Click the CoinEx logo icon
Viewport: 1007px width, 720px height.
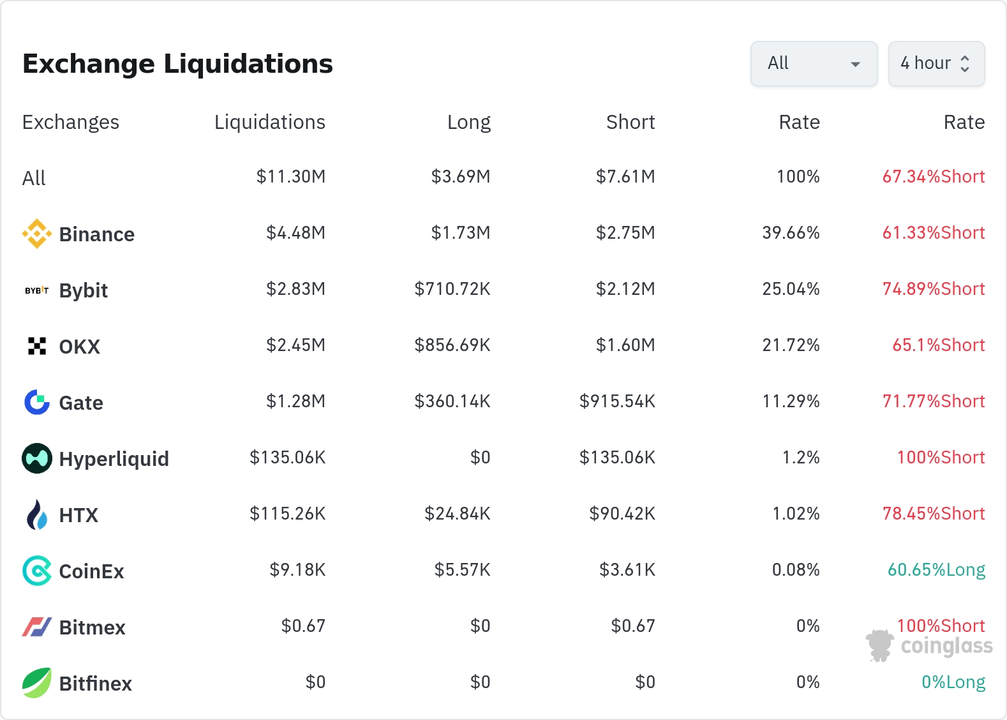37,571
